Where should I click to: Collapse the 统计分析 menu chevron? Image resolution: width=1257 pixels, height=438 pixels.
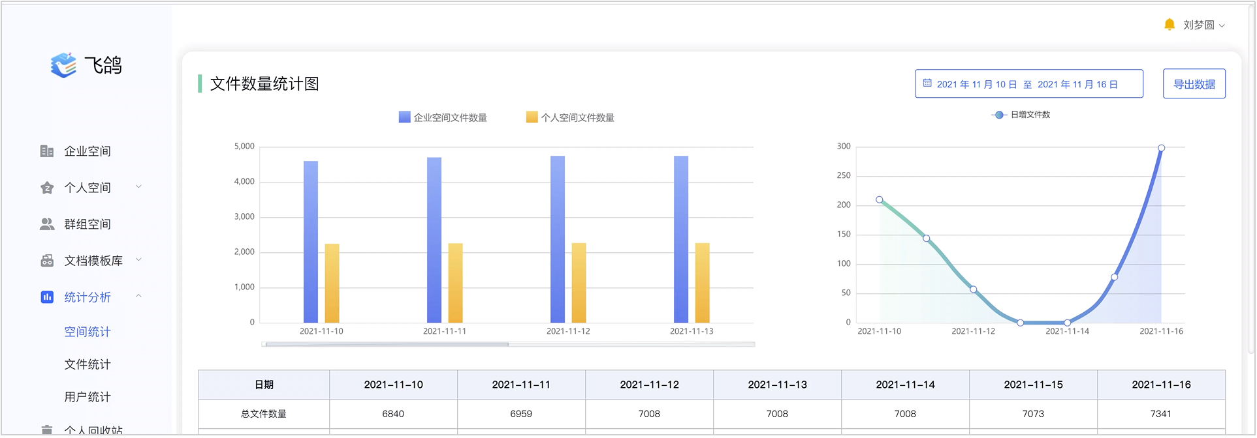(x=138, y=297)
